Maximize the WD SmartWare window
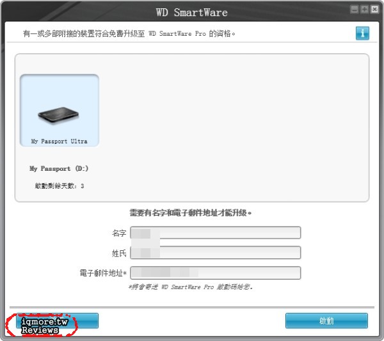This screenshot has height=341, width=384. (365, 10)
